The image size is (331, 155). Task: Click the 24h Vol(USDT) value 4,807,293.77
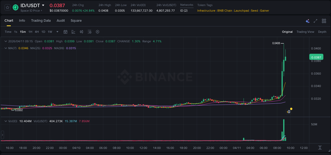pyautogui.click(x=165, y=11)
